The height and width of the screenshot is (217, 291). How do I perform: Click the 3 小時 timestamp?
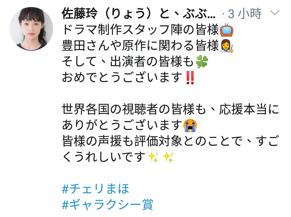point(245,13)
